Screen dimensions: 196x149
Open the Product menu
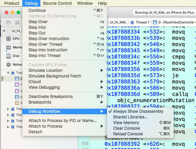[12, 3]
